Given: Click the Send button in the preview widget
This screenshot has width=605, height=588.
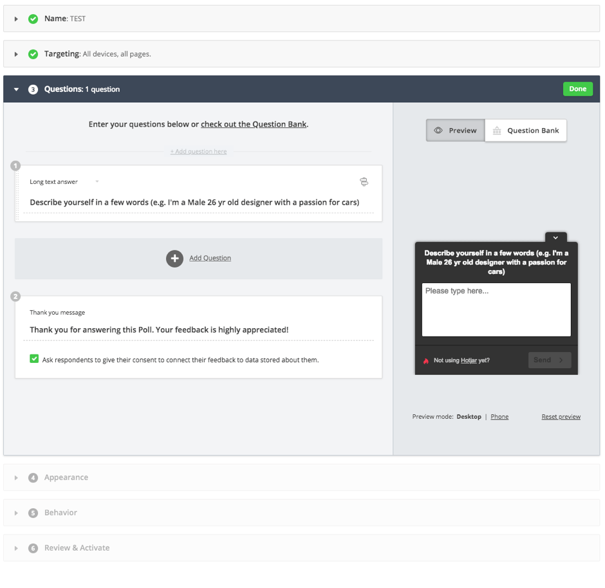Looking at the screenshot, I should (550, 360).
